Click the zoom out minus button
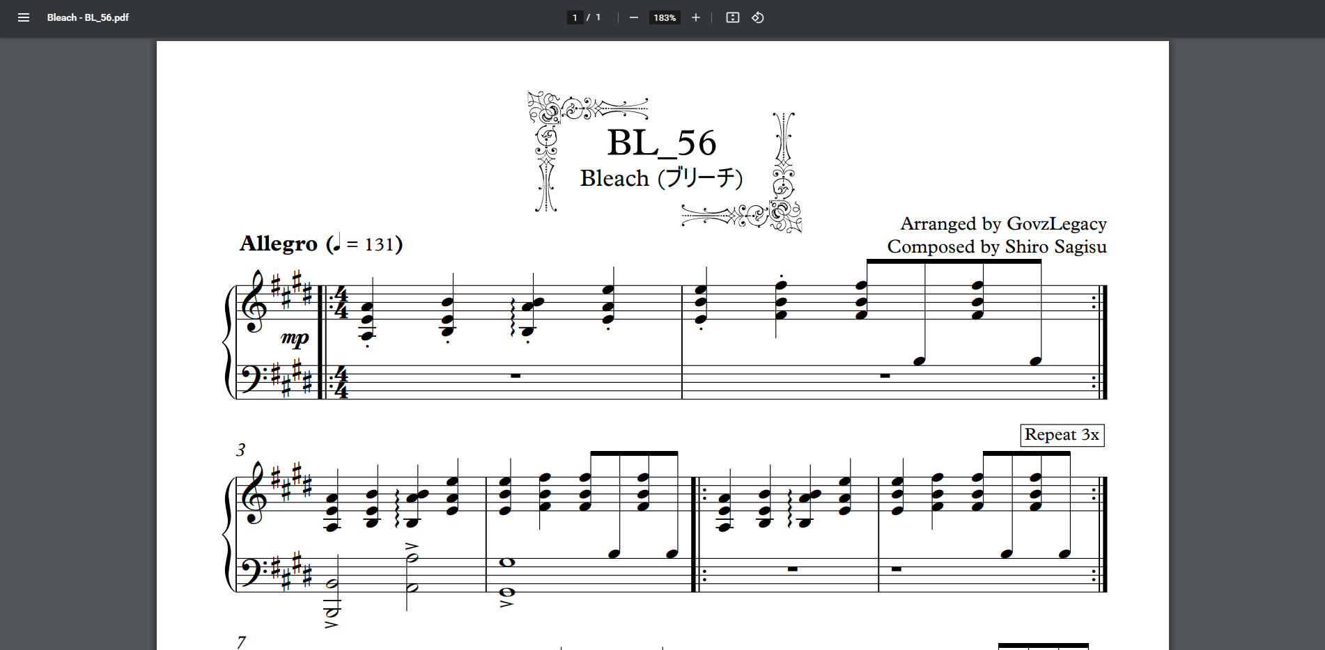Viewport: 1325px width, 650px height. coord(633,17)
